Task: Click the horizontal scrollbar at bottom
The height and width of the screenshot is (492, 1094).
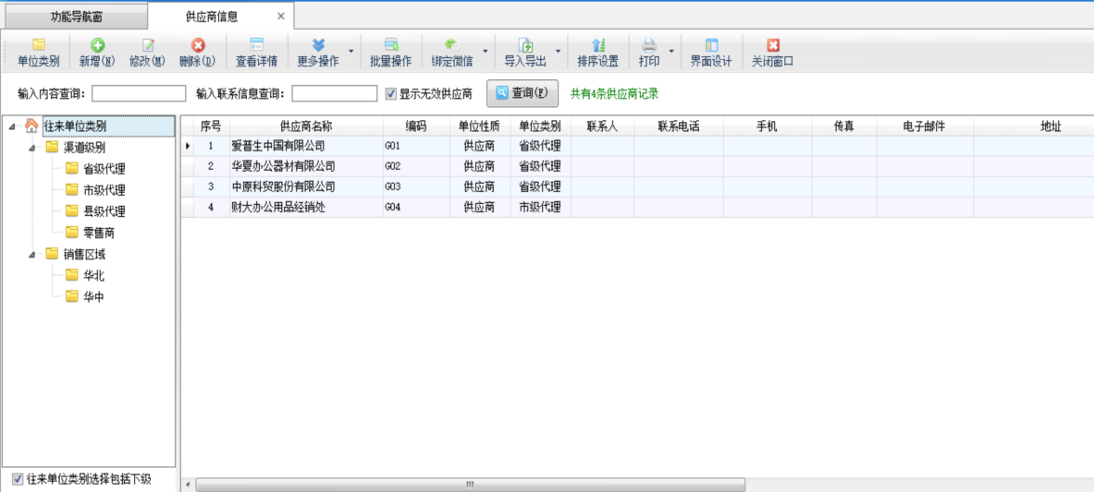Action: [470, 485]
